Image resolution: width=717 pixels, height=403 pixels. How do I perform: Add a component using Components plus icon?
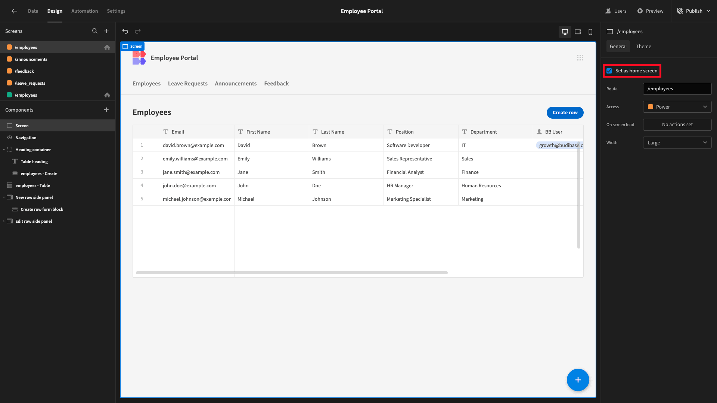click(x=106, y=110)
